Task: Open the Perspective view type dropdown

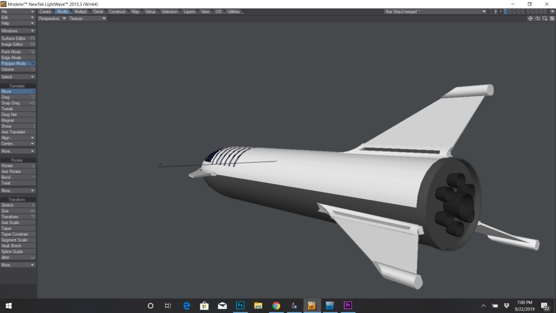Action: 52,18
